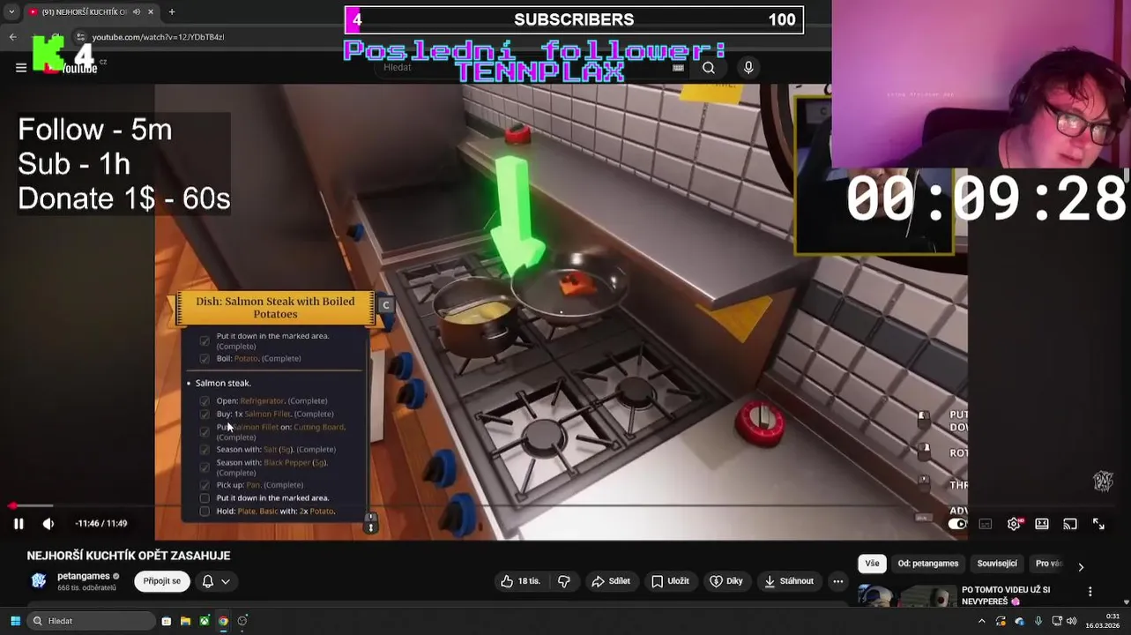Show more filter chips with right arrow
1131x635 pixels.
click(1081, 566)
